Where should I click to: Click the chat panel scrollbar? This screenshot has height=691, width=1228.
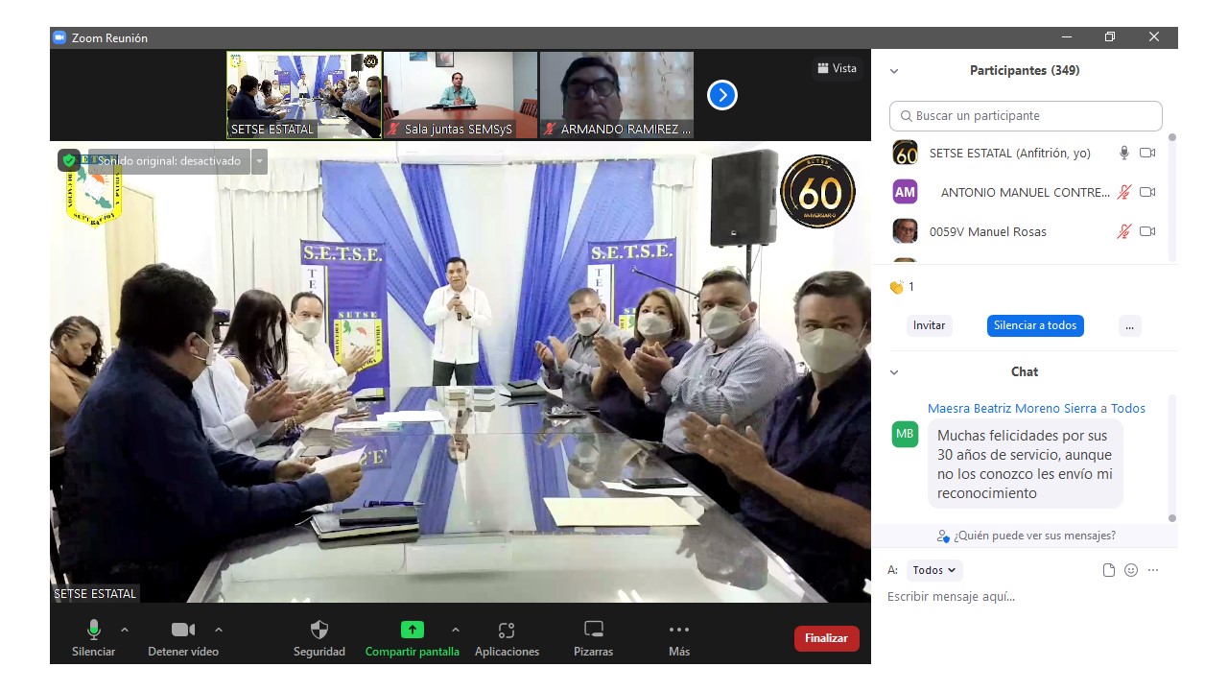pyautogui.click(x=1171, y=459)
